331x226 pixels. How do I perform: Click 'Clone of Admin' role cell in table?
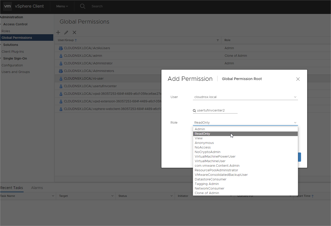[x=236, y=56]
